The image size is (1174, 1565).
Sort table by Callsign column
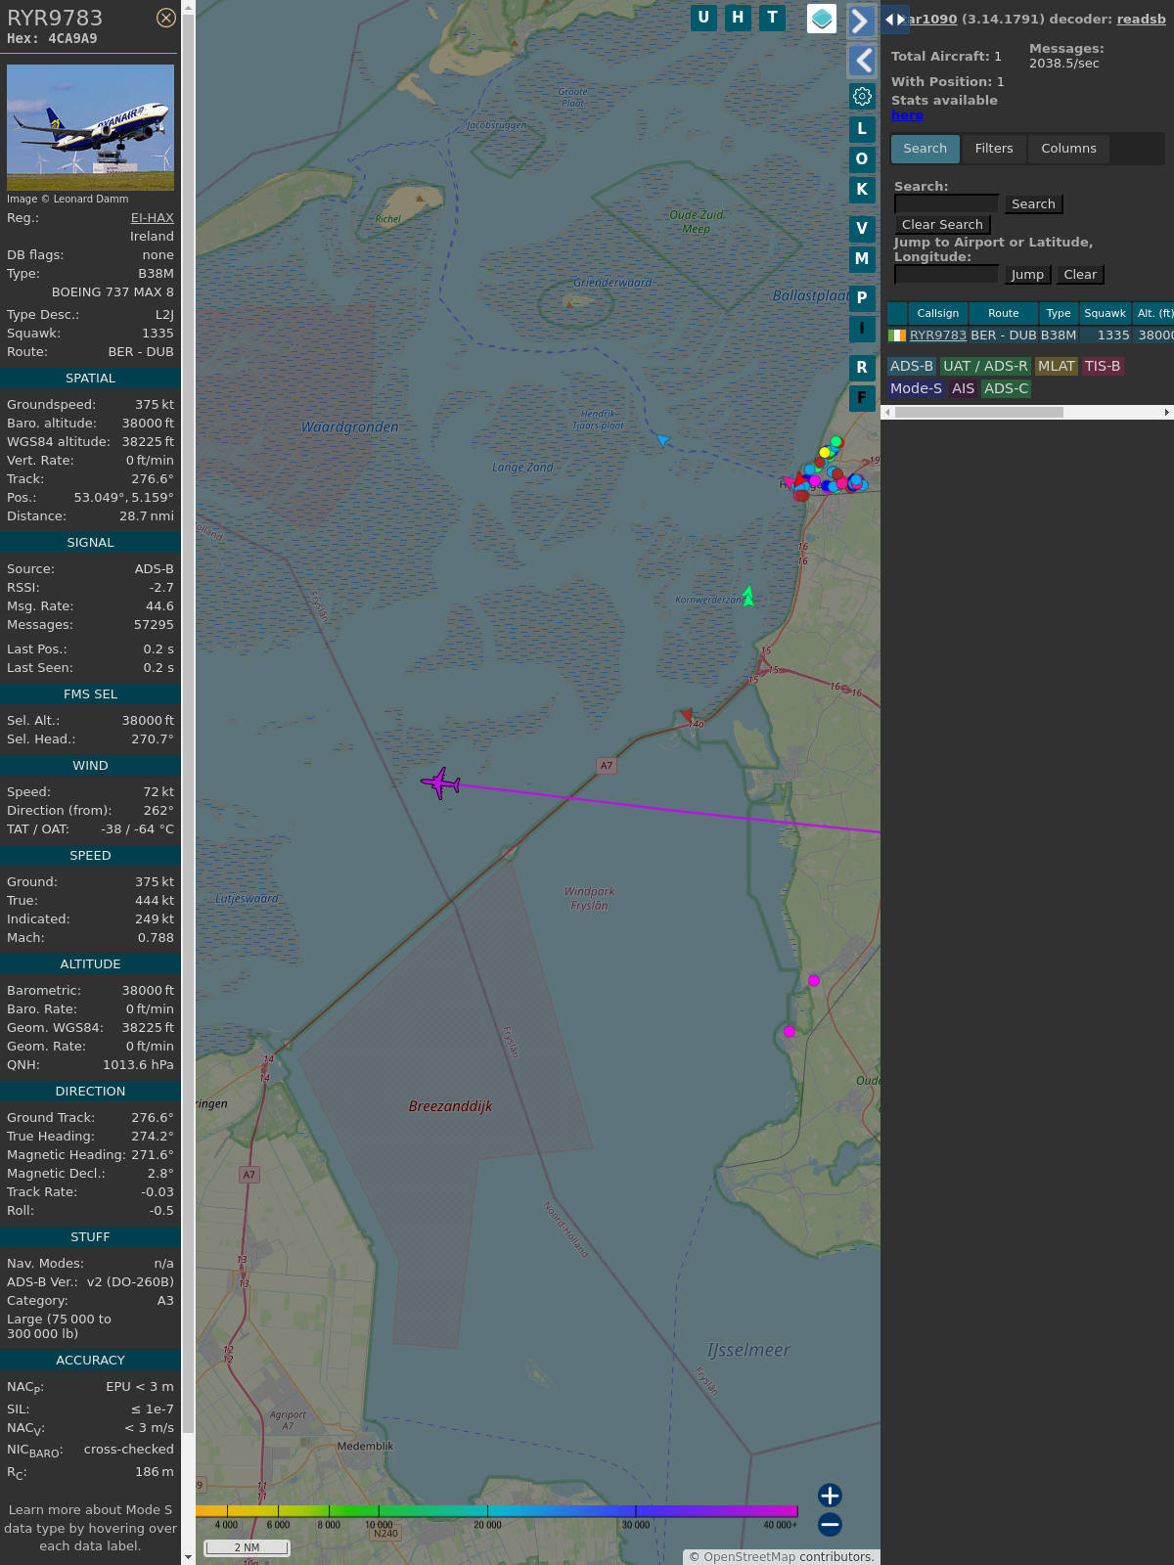point(938,313)
